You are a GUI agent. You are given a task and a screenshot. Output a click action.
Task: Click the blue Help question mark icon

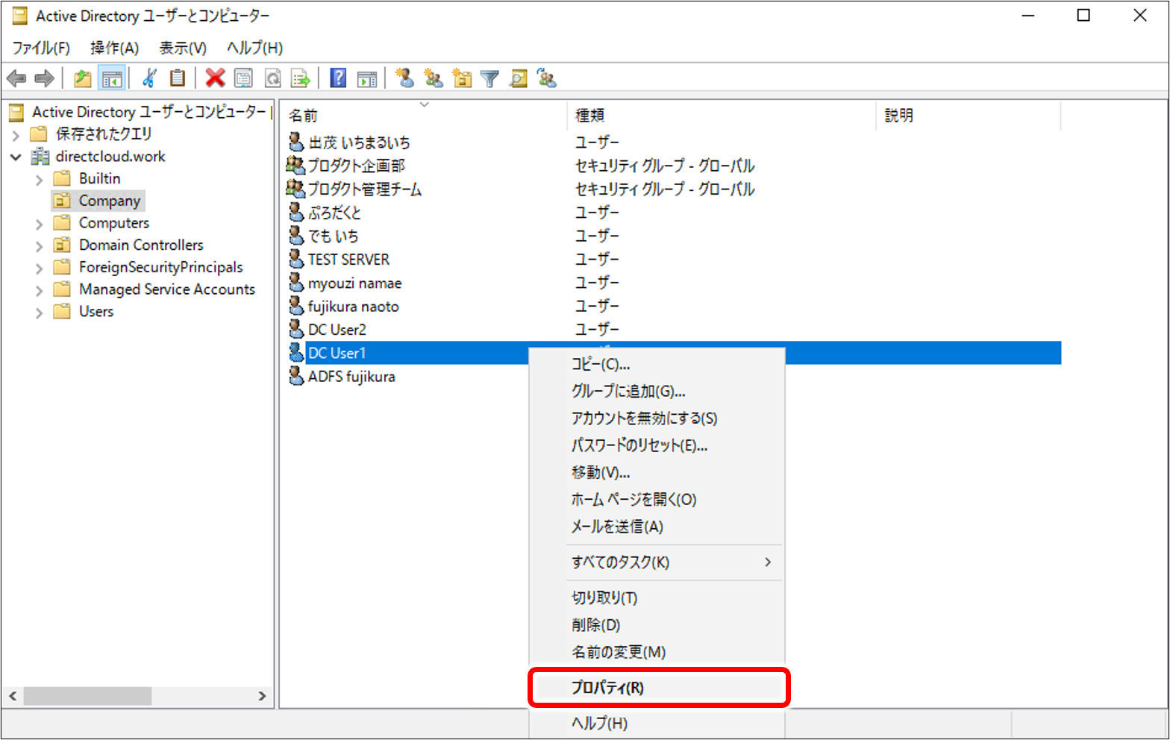tap(338, 78)
